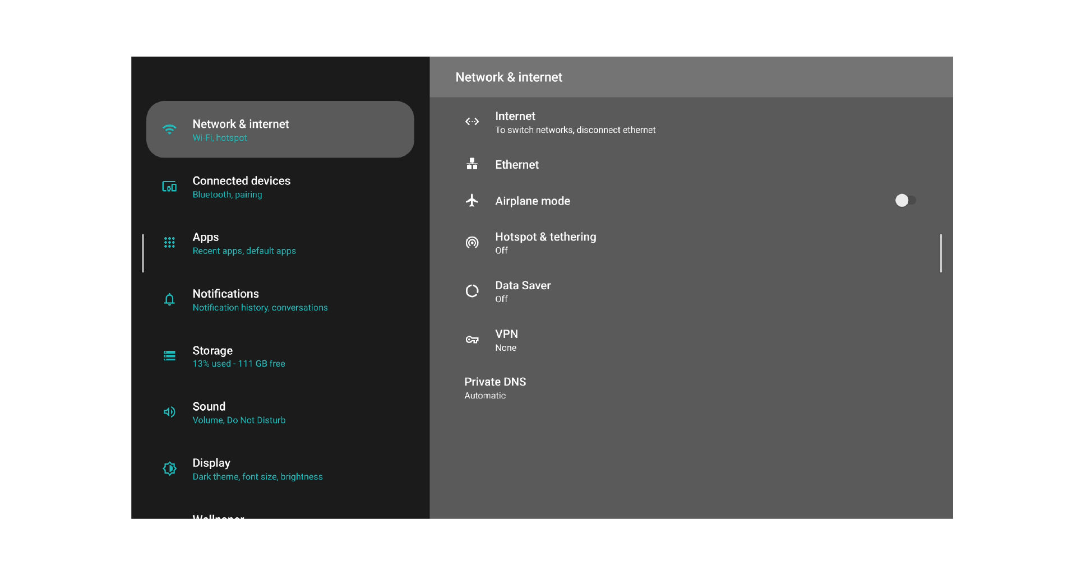1077x575 pixels.
Task: Click the Bluetooth pairing icon for Connected devices
Action: [169, 187]
